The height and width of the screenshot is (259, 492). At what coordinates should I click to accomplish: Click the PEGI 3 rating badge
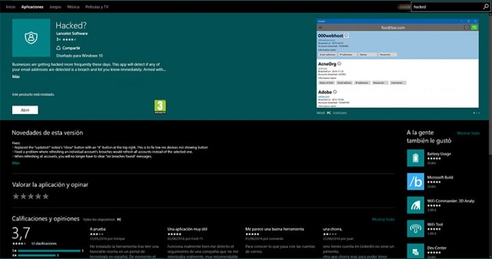pyautogui.click(x=160, y=107)
